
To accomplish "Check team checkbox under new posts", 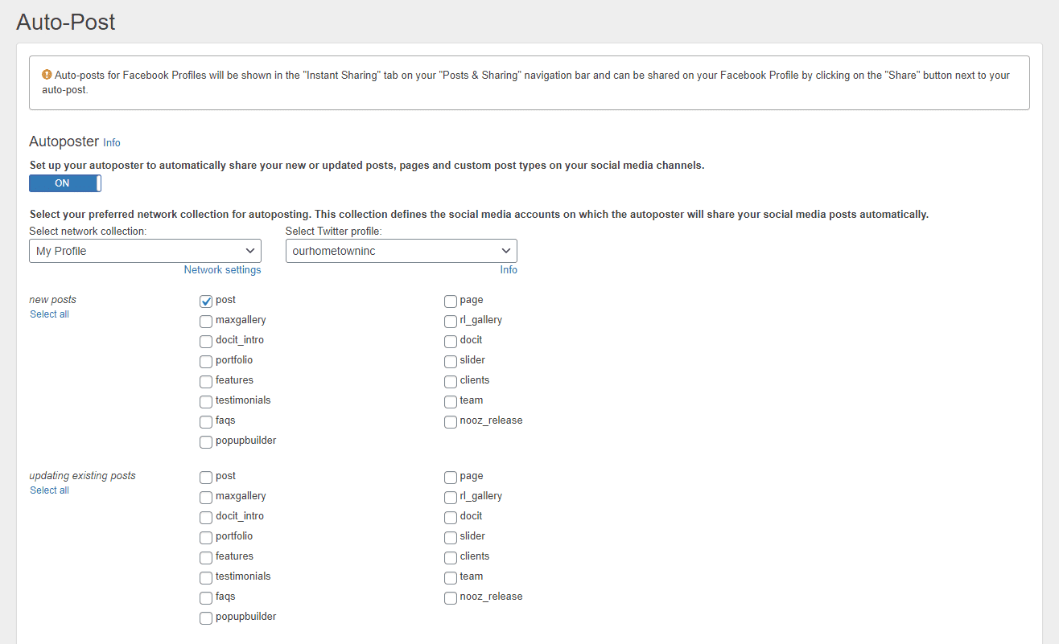I will (451, 402).
